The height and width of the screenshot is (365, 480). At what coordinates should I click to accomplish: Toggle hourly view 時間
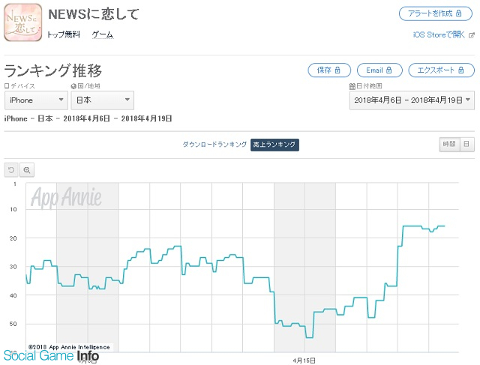[449, 144]
